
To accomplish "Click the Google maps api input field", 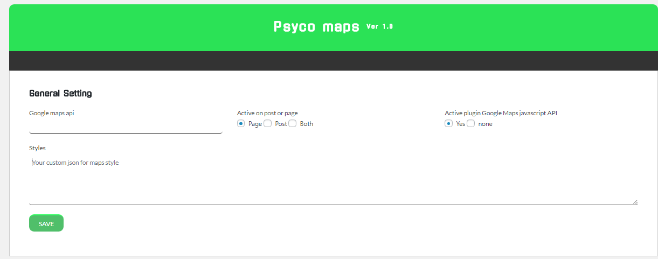I will [x=126, y=127].
